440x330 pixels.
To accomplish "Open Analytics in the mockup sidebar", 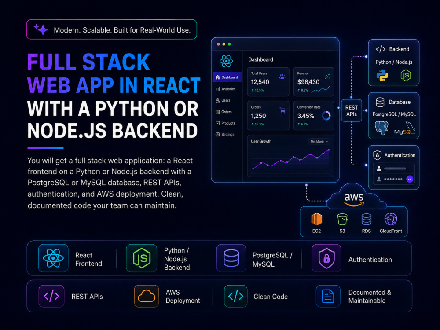I will pyautogui.click(x=226, y=89).
